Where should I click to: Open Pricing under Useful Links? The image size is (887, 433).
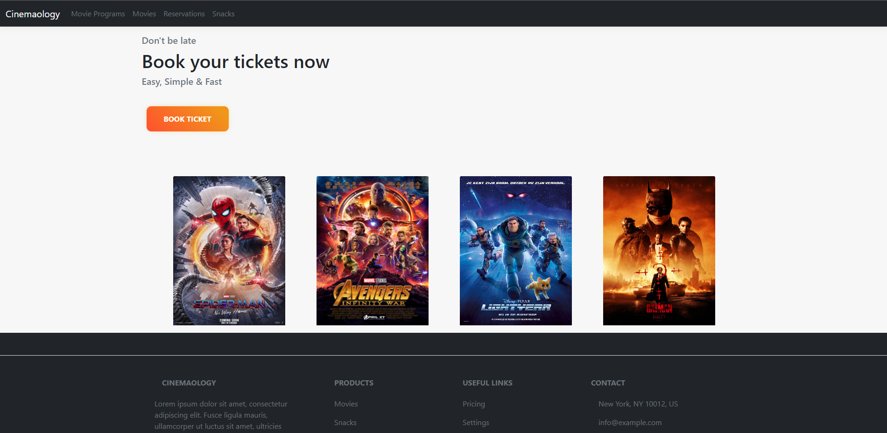pyautogui.click(x=473, y=404)
